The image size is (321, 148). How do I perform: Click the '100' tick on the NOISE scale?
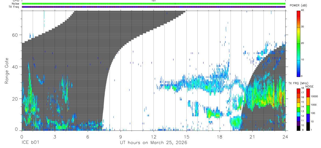[x=313, y=113]
